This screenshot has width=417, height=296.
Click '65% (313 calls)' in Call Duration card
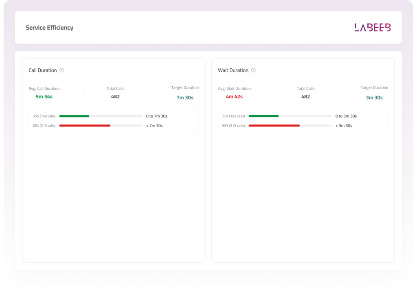click(44, 126)
